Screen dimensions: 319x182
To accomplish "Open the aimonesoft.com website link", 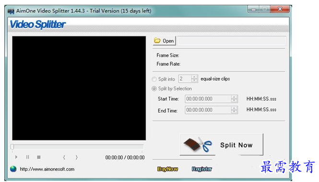I will [47, 169].
